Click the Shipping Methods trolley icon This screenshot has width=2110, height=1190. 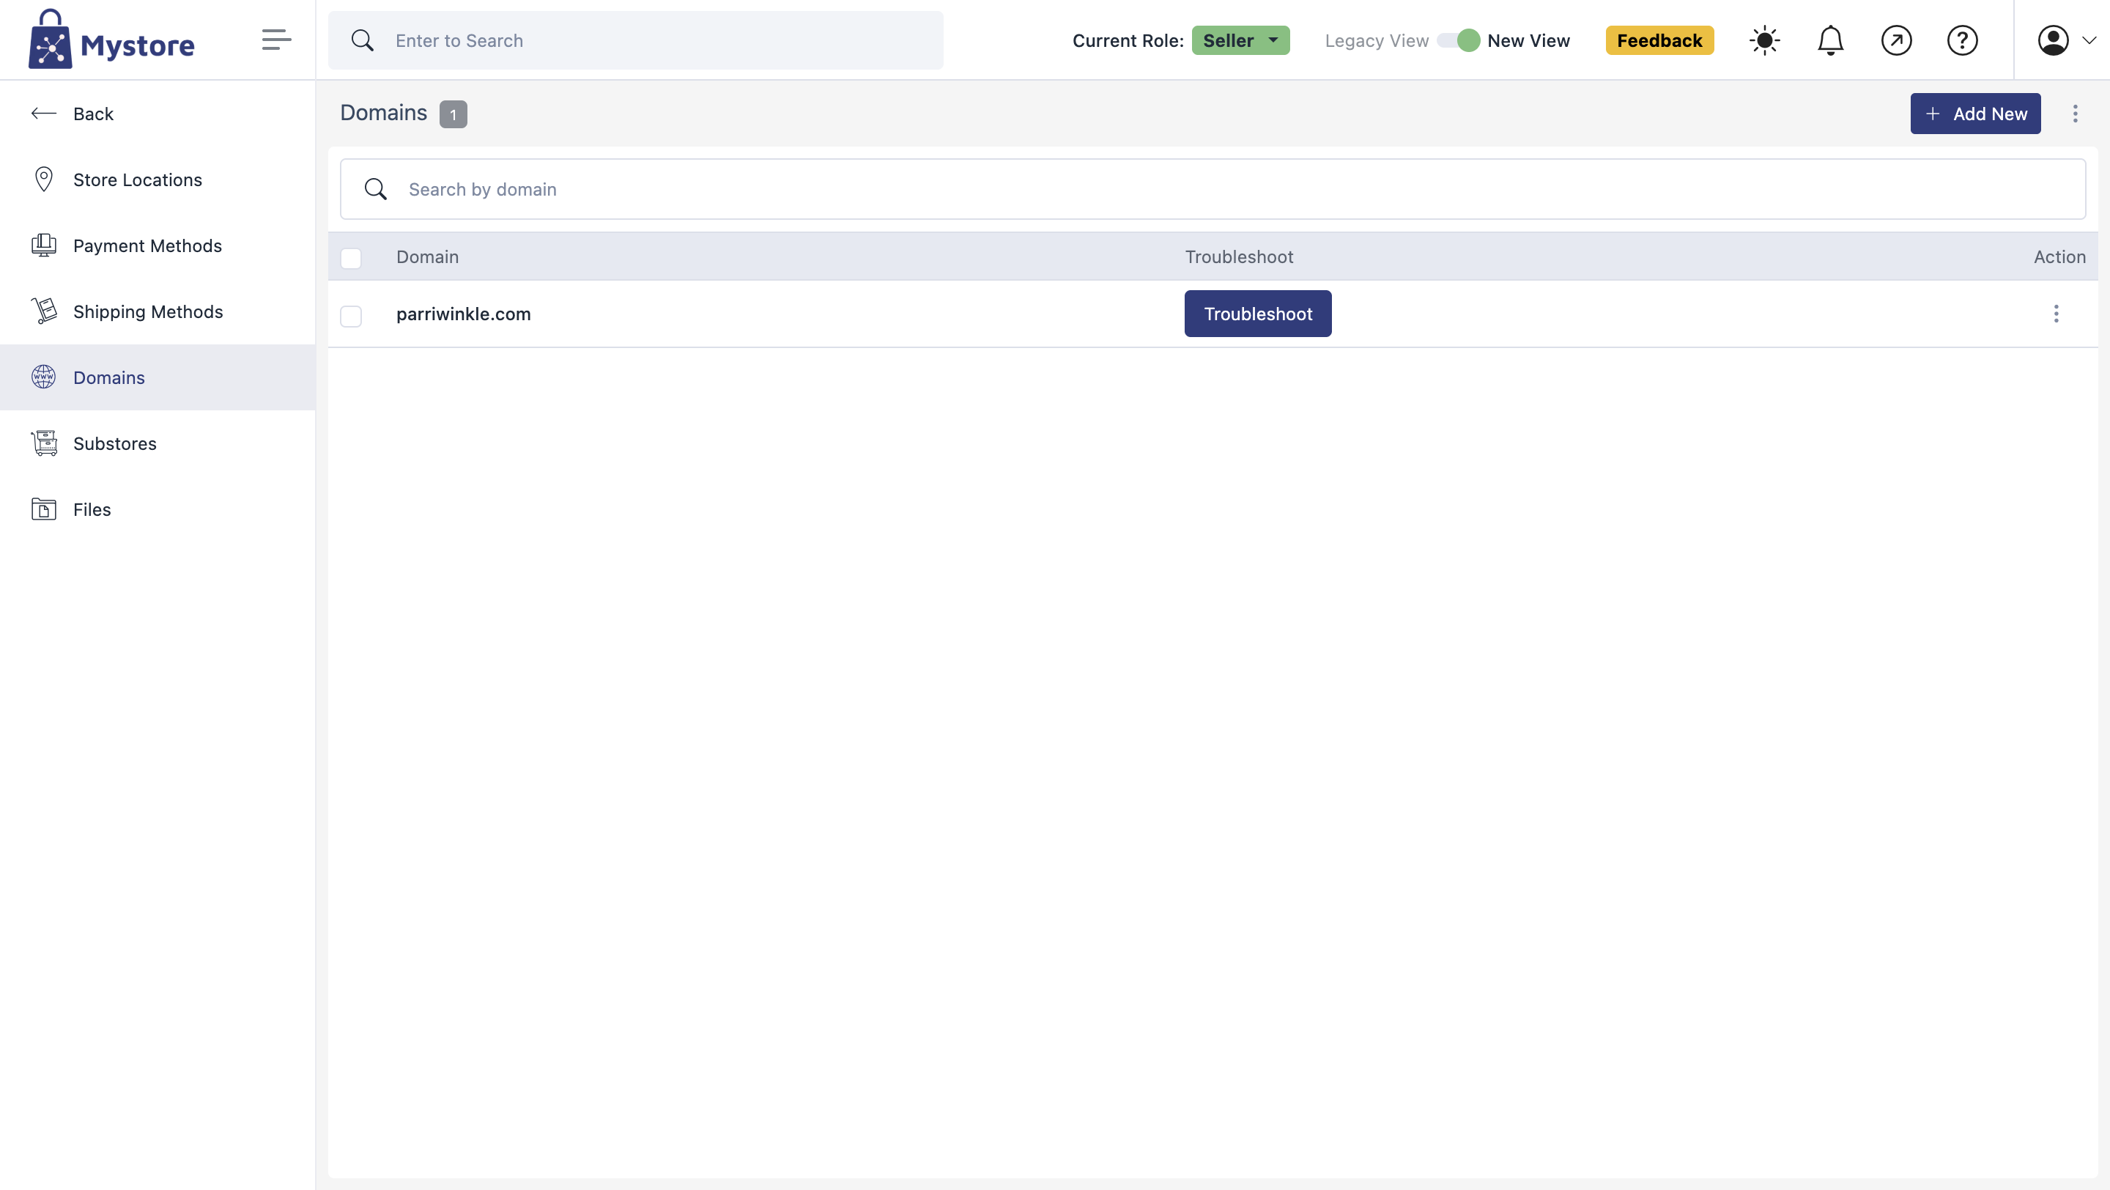(x=44, y=311)
